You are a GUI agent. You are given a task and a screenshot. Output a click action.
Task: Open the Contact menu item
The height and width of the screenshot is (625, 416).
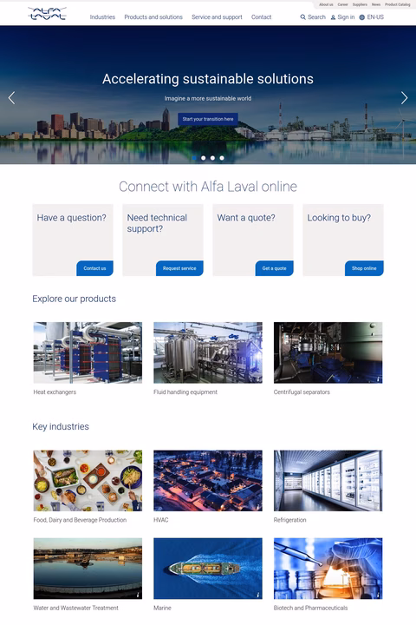[x=261, y=17]
